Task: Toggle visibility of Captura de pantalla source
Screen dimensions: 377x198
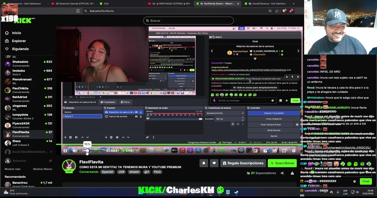Action: [x=136, y=117]
